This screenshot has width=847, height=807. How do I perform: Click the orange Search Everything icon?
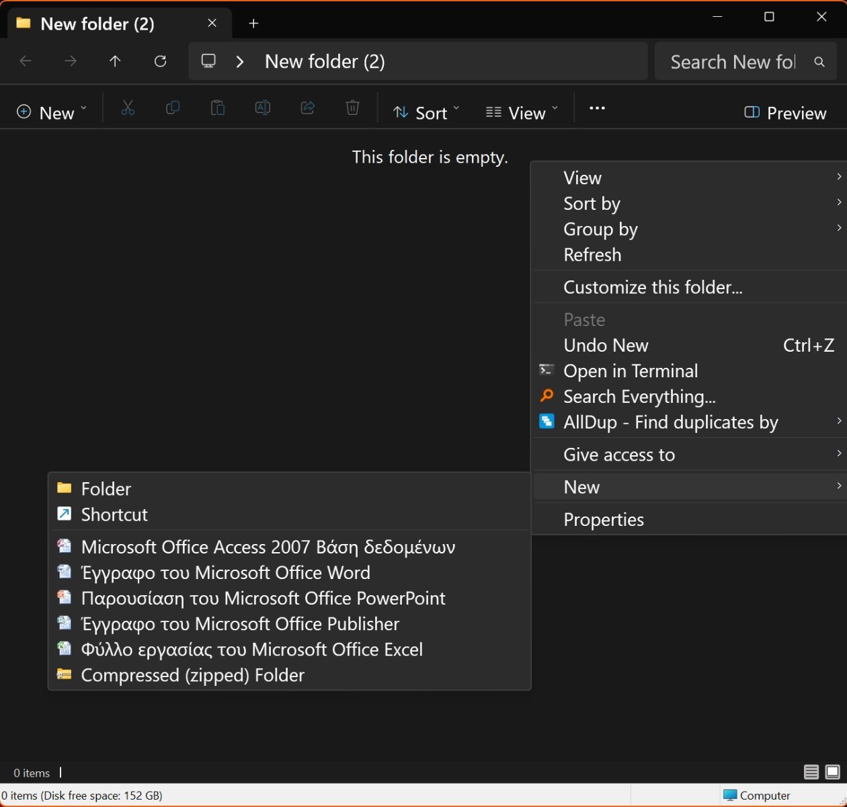(547, 395)
